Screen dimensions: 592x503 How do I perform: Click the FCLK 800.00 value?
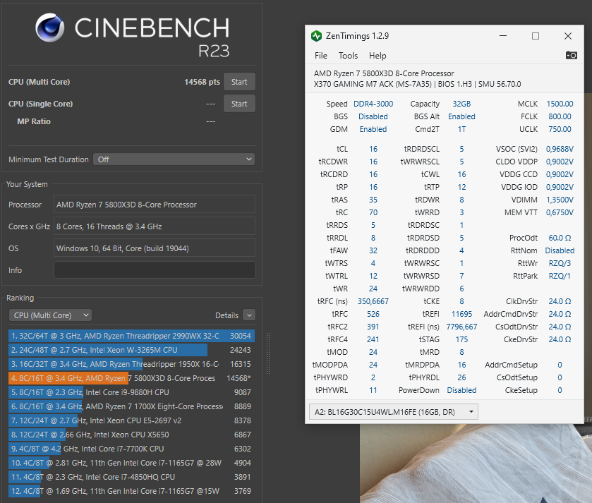(x=560, y=116)
